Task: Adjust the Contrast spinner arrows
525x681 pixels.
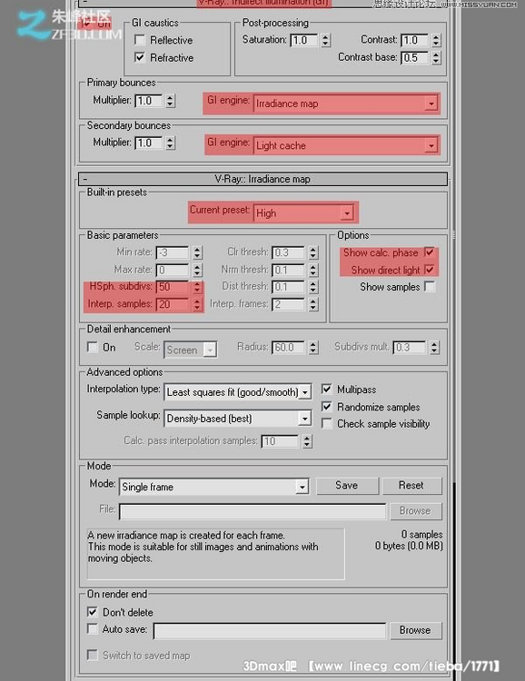Action: (x=436, y=40)
